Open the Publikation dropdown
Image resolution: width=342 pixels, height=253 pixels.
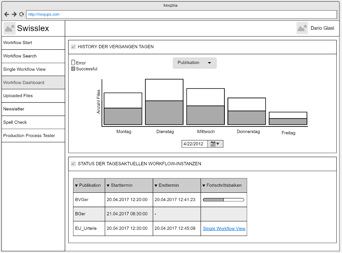tap(195, 63)
